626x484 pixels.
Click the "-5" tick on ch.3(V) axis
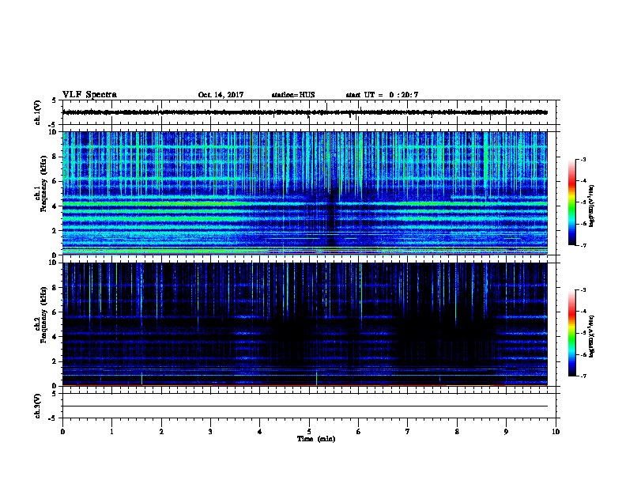53,418
